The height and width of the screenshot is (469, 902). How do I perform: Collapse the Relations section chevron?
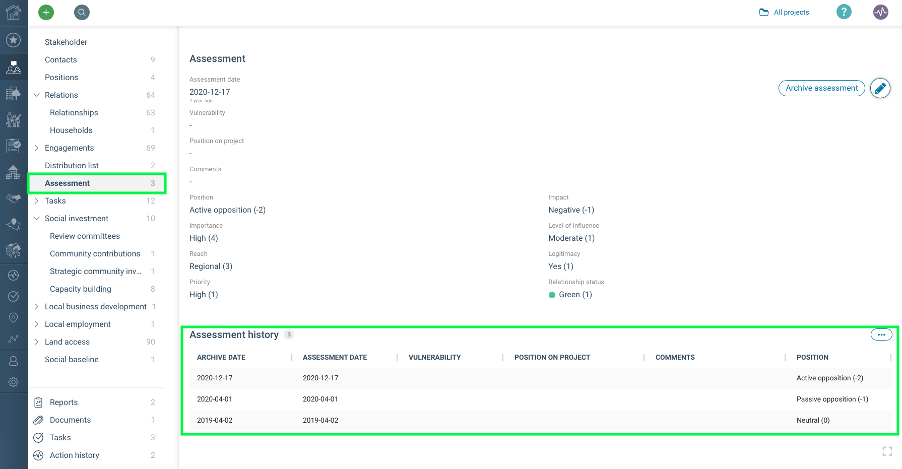coord(36,95)
